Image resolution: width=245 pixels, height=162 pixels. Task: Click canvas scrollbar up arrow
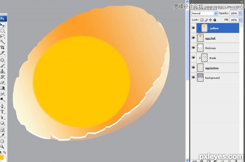pyautogui.click(x=187, y=2)
